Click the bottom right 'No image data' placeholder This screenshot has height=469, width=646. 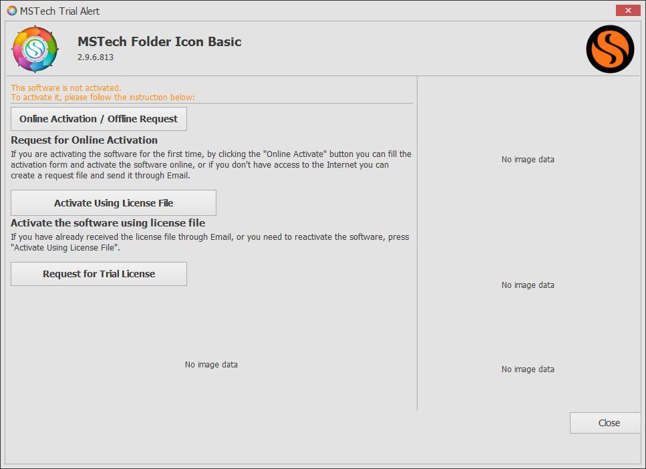pyautogui.click(x=528, y=369)
